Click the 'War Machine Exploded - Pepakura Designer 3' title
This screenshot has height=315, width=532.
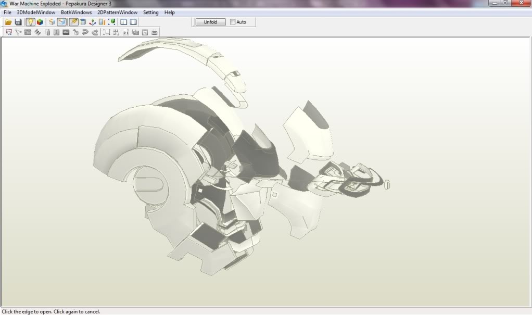click(x=60, y=4)
